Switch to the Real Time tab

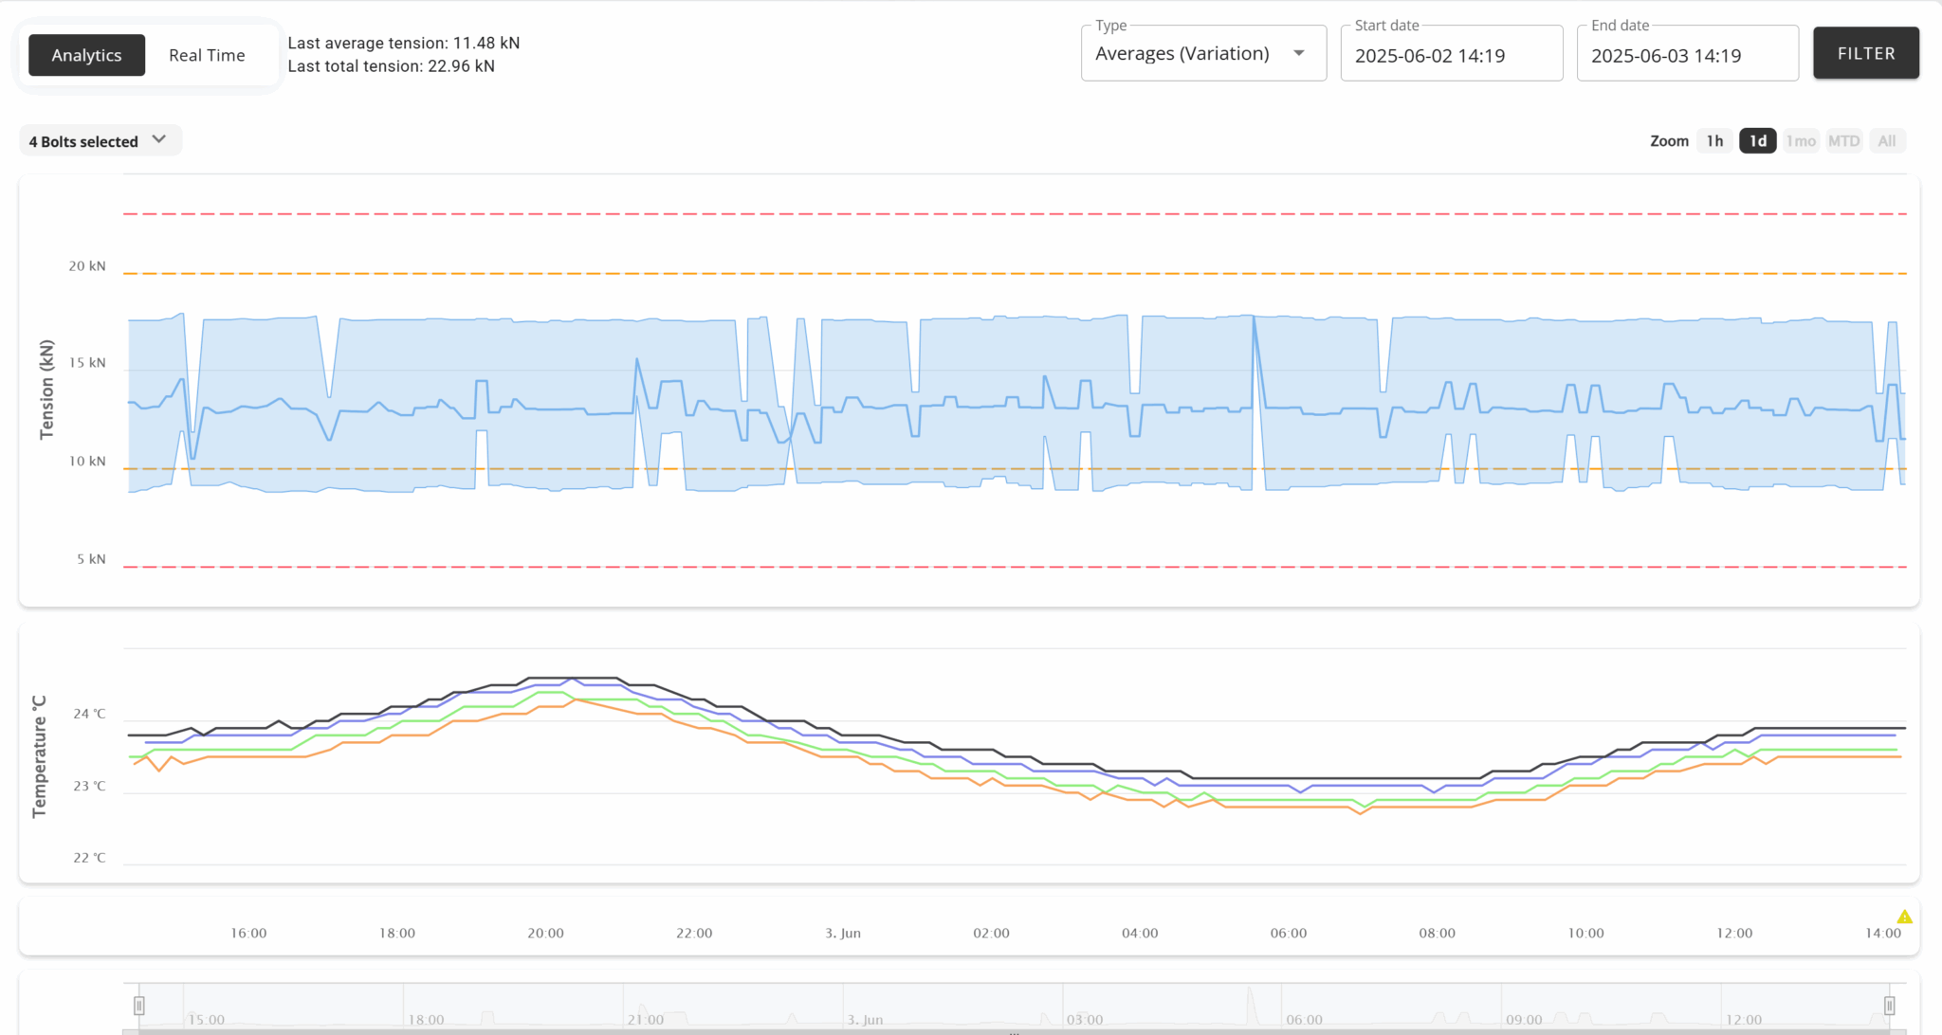(x=207, y=54)
